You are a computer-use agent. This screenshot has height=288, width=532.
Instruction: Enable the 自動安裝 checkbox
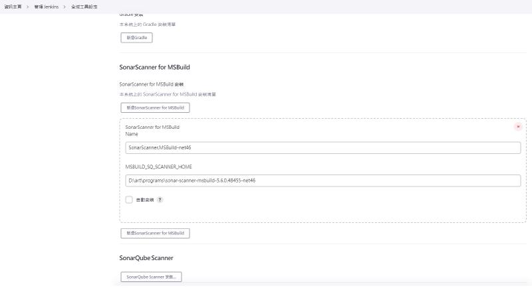(129, 199)
